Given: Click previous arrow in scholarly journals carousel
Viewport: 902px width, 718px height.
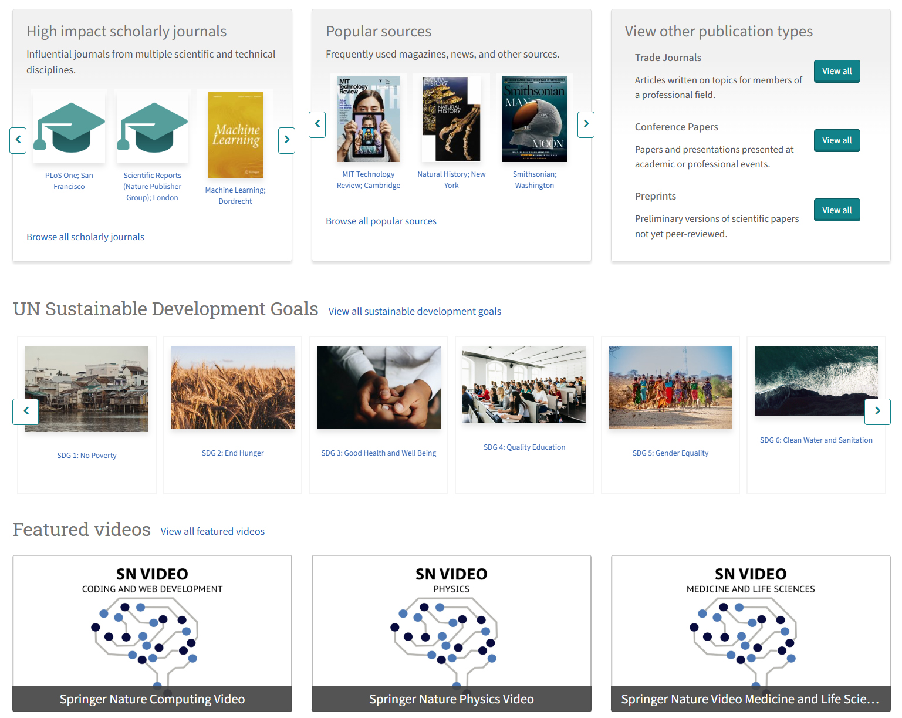Looking at the screenshot, I should [x=18, y=140].
